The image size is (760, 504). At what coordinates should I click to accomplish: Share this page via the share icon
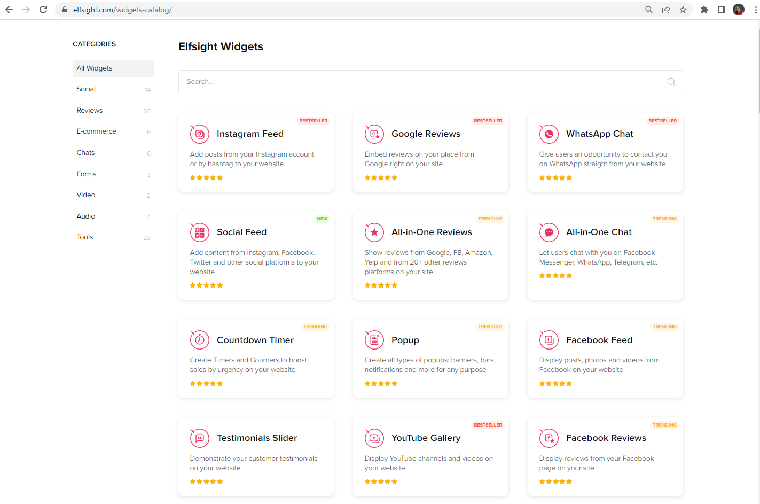point(666,10)
